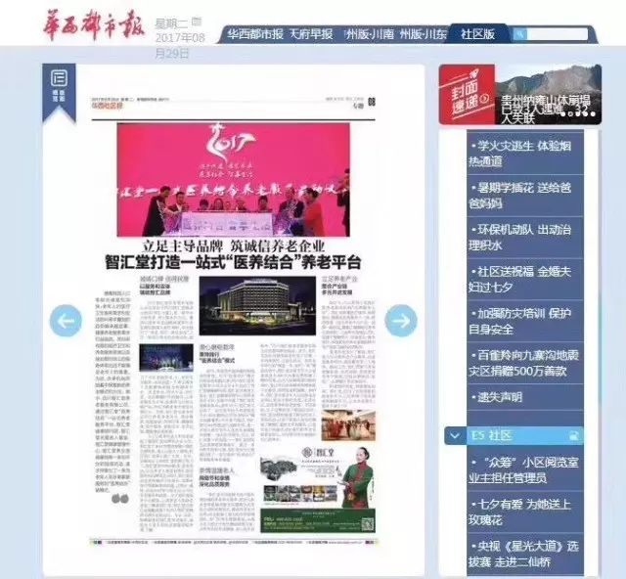This screenshot has height=579, width=626.
Task: Focus the search input field
Action: click(x=557, y=34)
